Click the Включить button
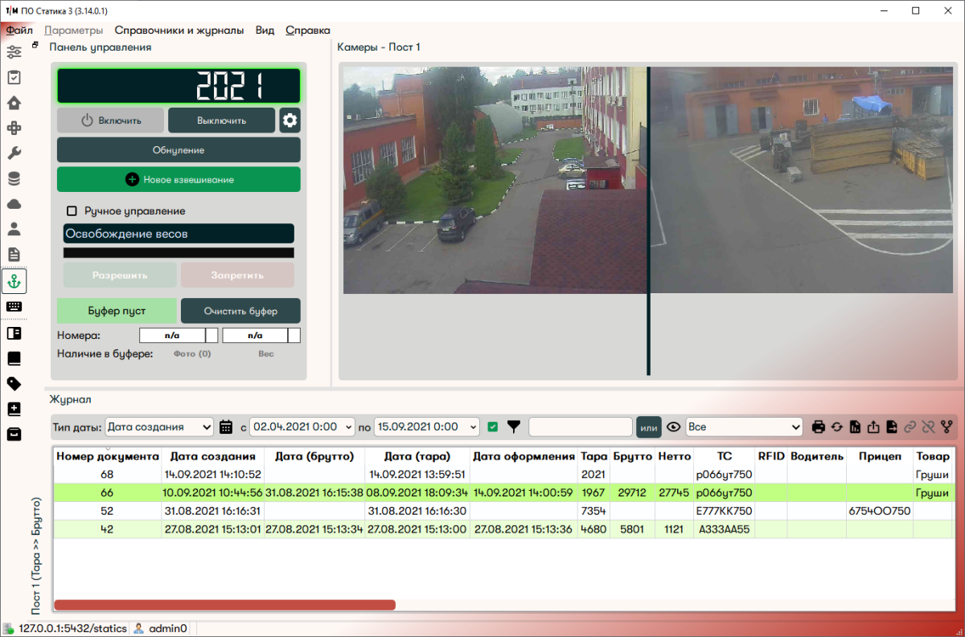 (110, 120)
